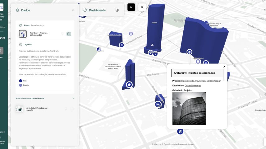This screenshot has width=266, height=149.
Task: Click the tree marker at the tower base
Action: tap(150, 53)
